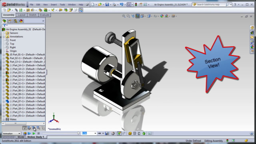Click the feature tree horizontal scrollbar

point(16,124)
